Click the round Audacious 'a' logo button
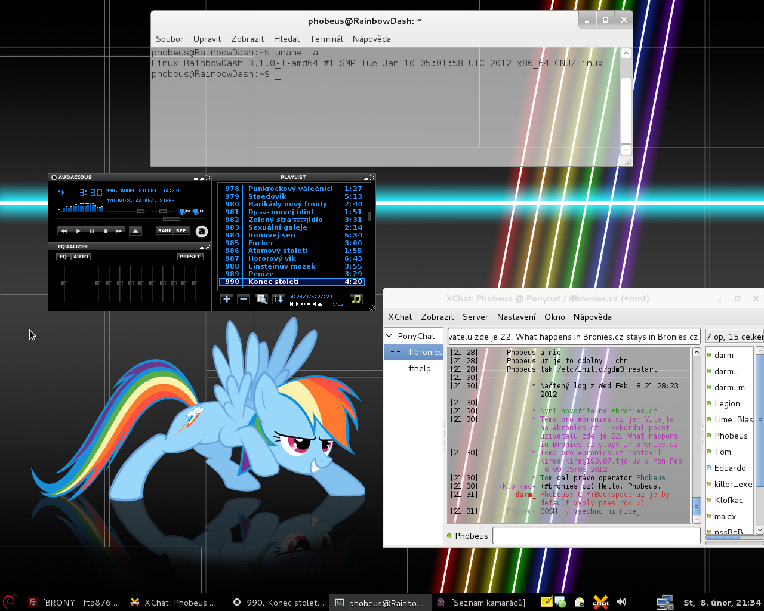The height and width of the screenshot is (611, 764). pos(202,232)
